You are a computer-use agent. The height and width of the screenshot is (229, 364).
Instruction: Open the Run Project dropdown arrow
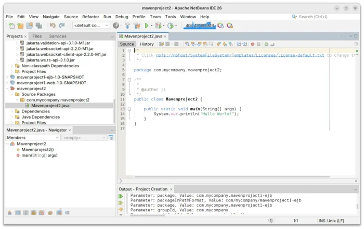(152, 26)
